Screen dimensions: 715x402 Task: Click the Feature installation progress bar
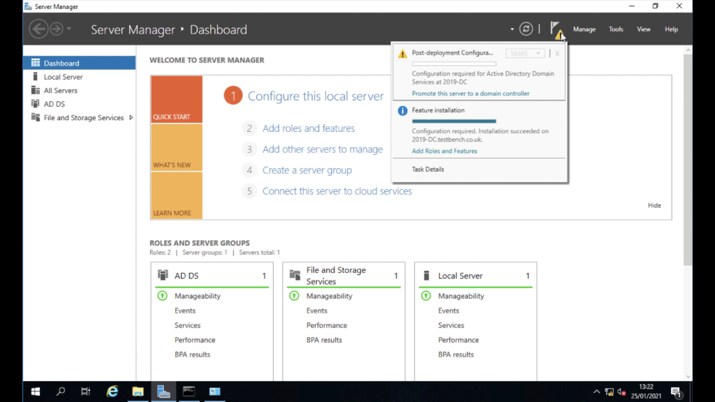454,120
